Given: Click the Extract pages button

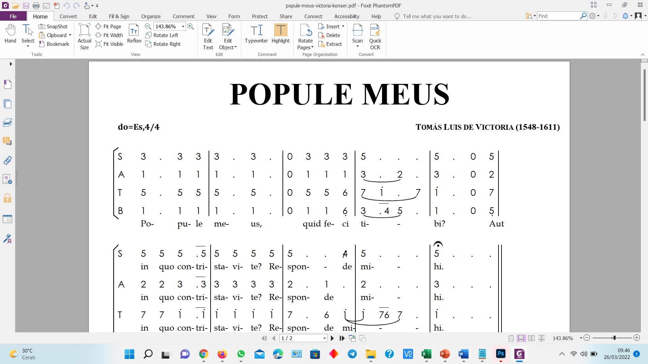Looking at the screenshot, I should (x=330, y=44).
